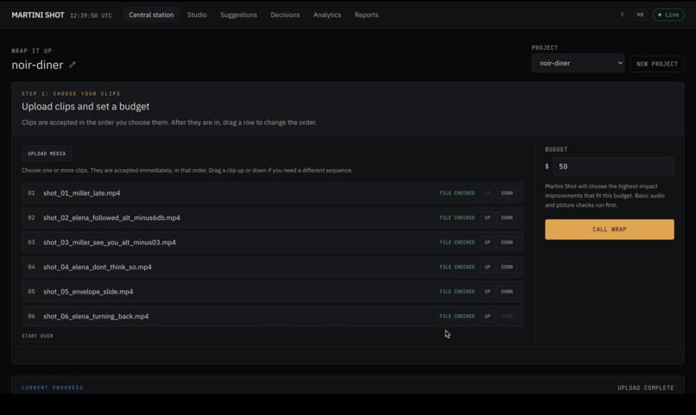This screenshot has width=696, height=415.
Task: Move shot_03_miller_see_you clip down
Action: pos(507,242)
